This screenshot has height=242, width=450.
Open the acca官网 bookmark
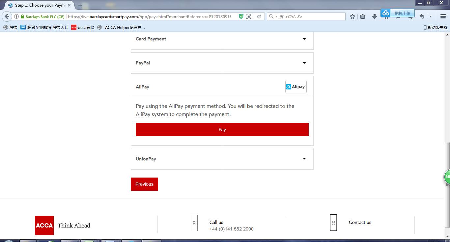point(83,28)
